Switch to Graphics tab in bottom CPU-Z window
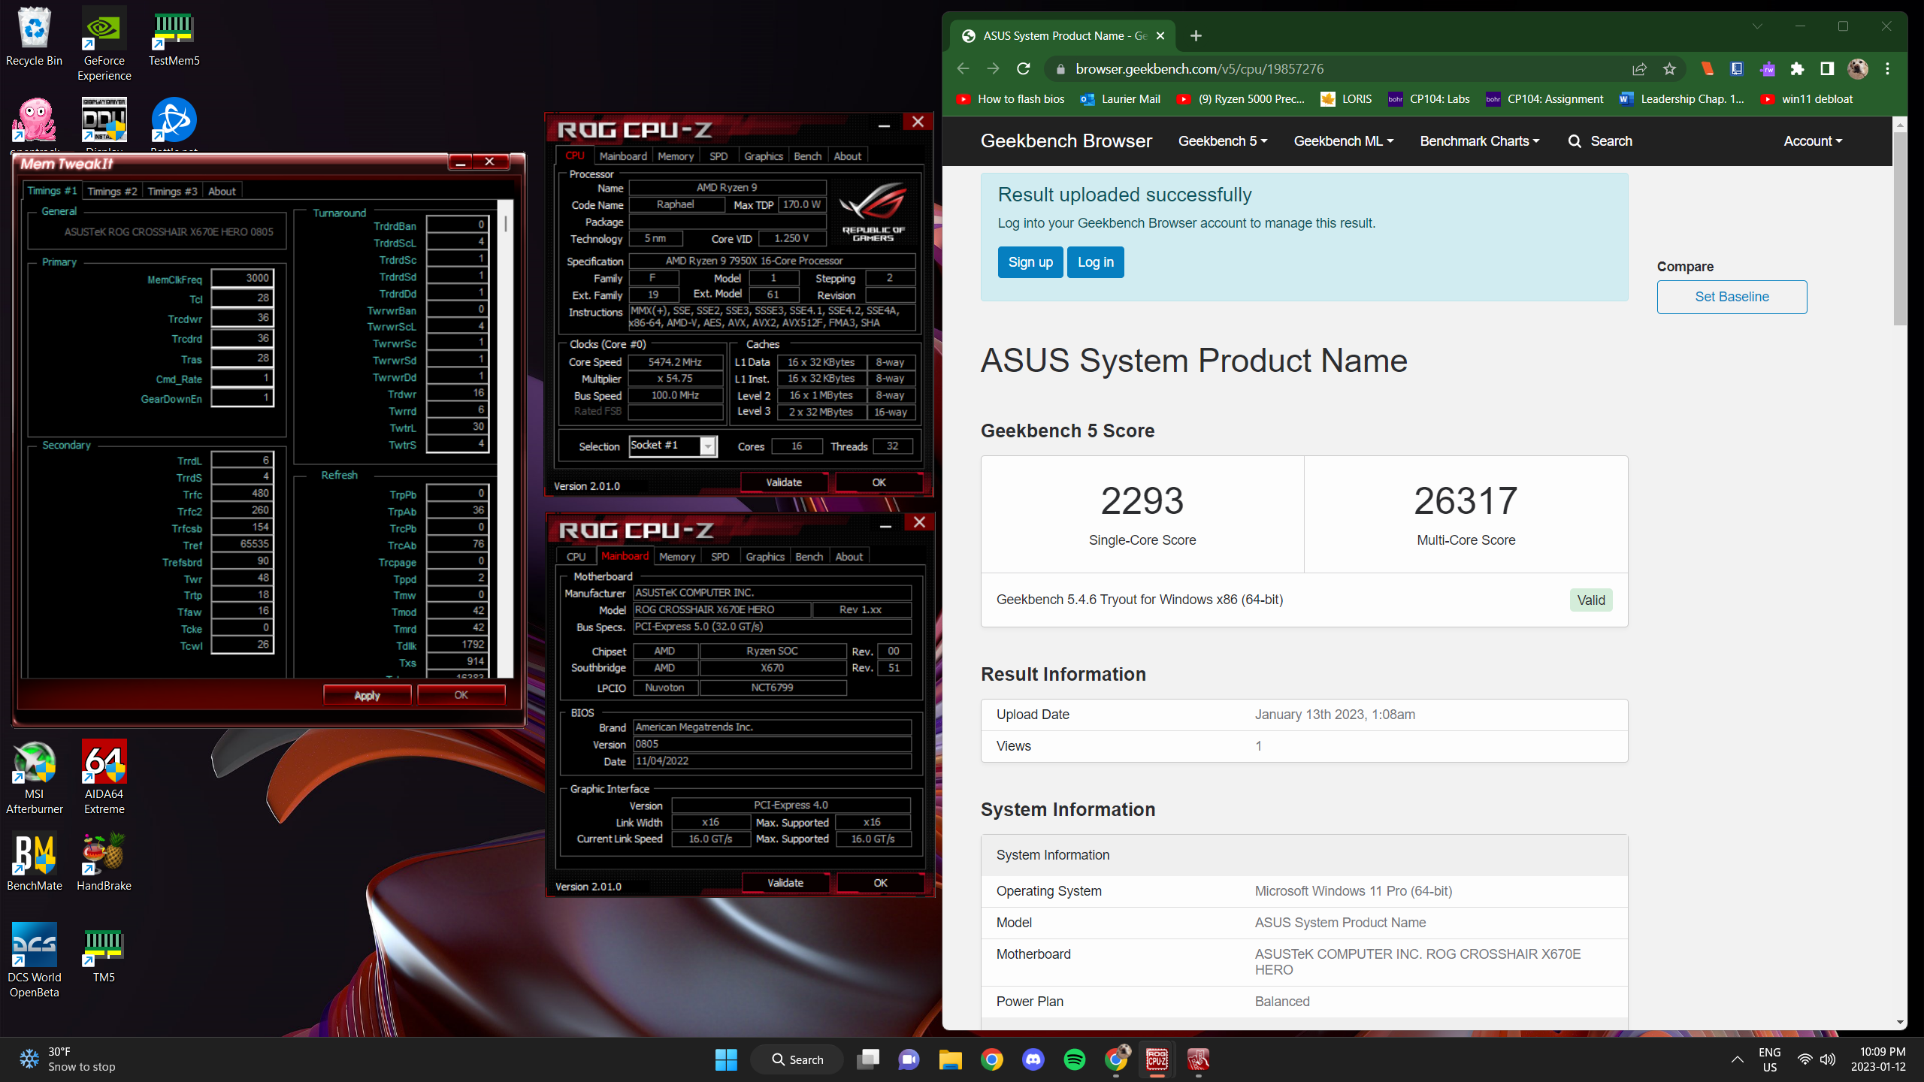 tap(765, 557)
